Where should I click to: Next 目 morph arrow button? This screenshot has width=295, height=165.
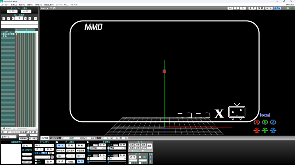pyautogui.click(x=105, y=148)
